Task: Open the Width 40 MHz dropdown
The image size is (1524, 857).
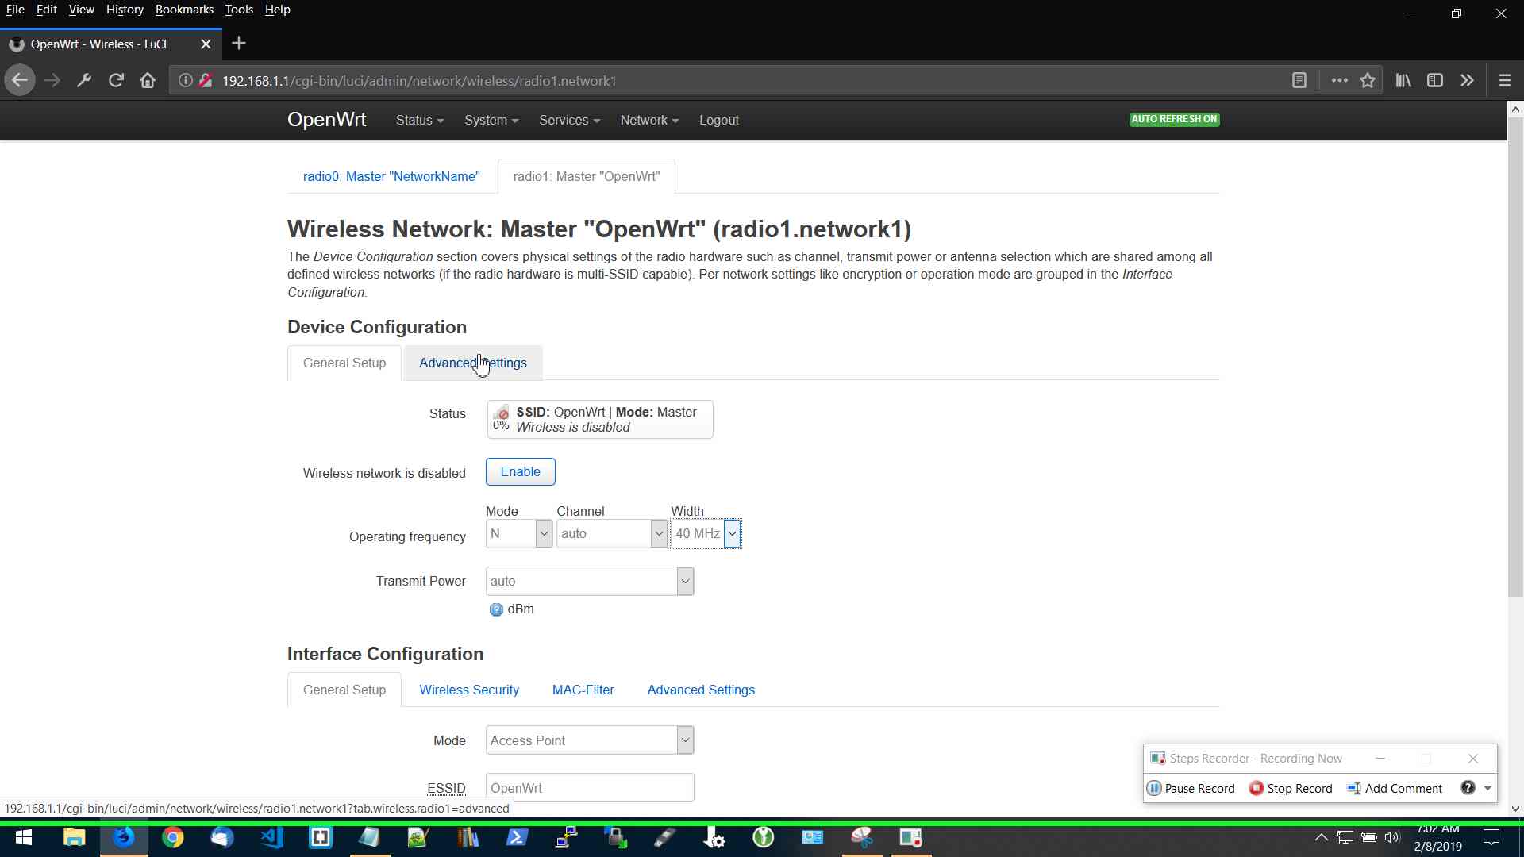Action: pyautogui.click(x=706, y=534)
